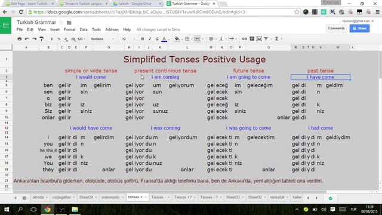Toggle the filter icon
The height and width of the screenshot is (215, 382).
tap(266, 39)
